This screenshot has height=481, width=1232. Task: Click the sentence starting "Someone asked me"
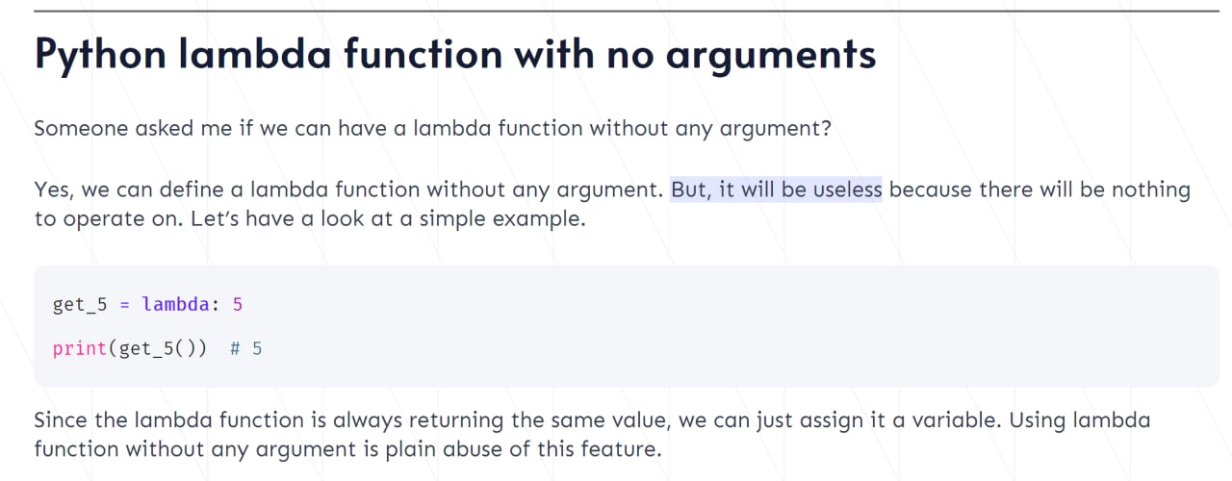pos(433,127)
